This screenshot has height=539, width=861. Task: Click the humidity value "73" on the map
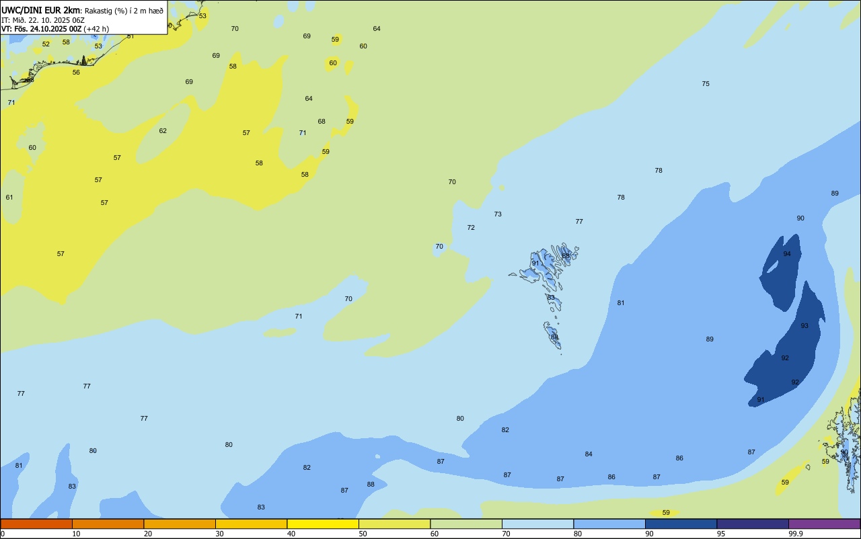pyautogui.click(x=498, y=214)
